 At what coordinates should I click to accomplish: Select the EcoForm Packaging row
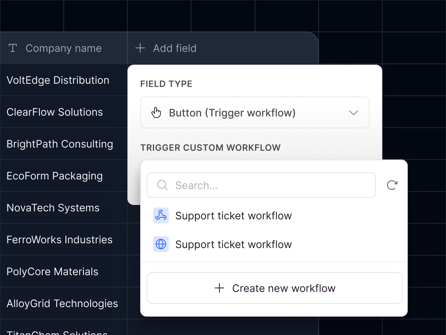click(x=54, y=176)
